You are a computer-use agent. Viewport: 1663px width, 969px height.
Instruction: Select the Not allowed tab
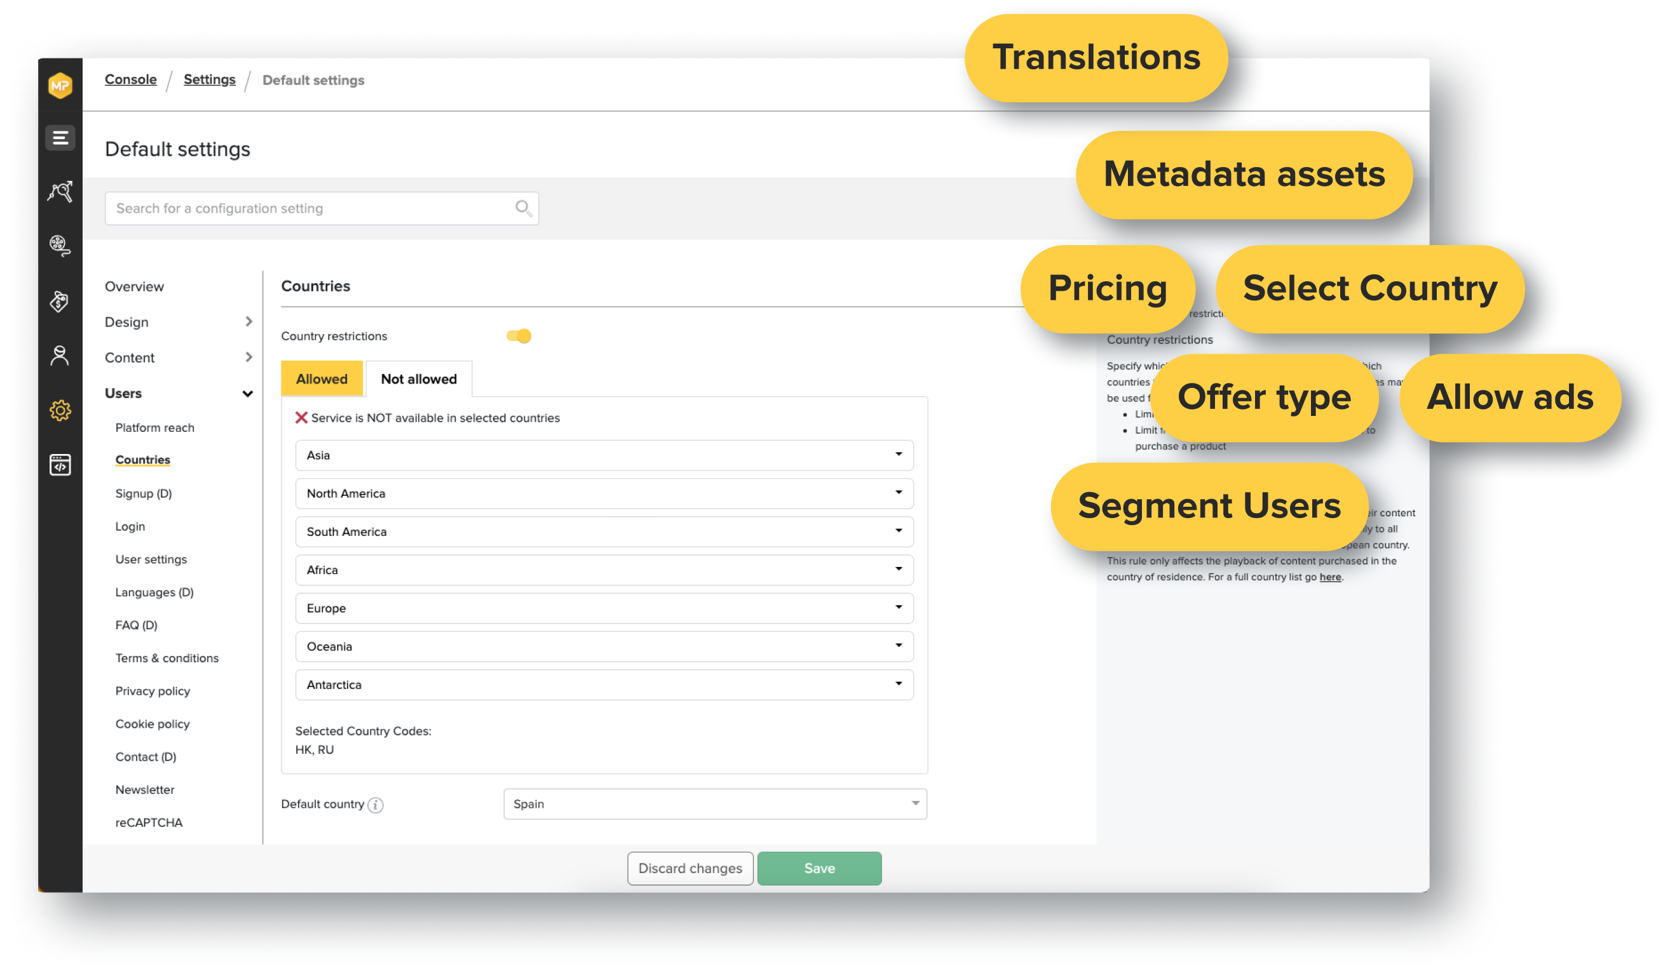pyautogui.click(x=419, y=378)
